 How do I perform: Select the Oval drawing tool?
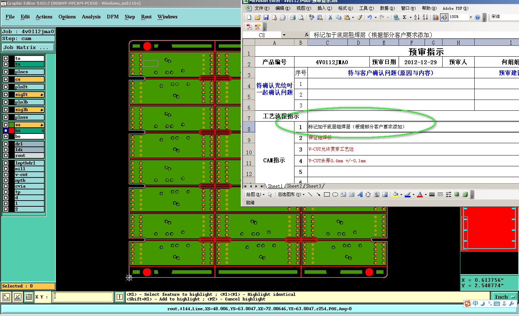point(335,194)
